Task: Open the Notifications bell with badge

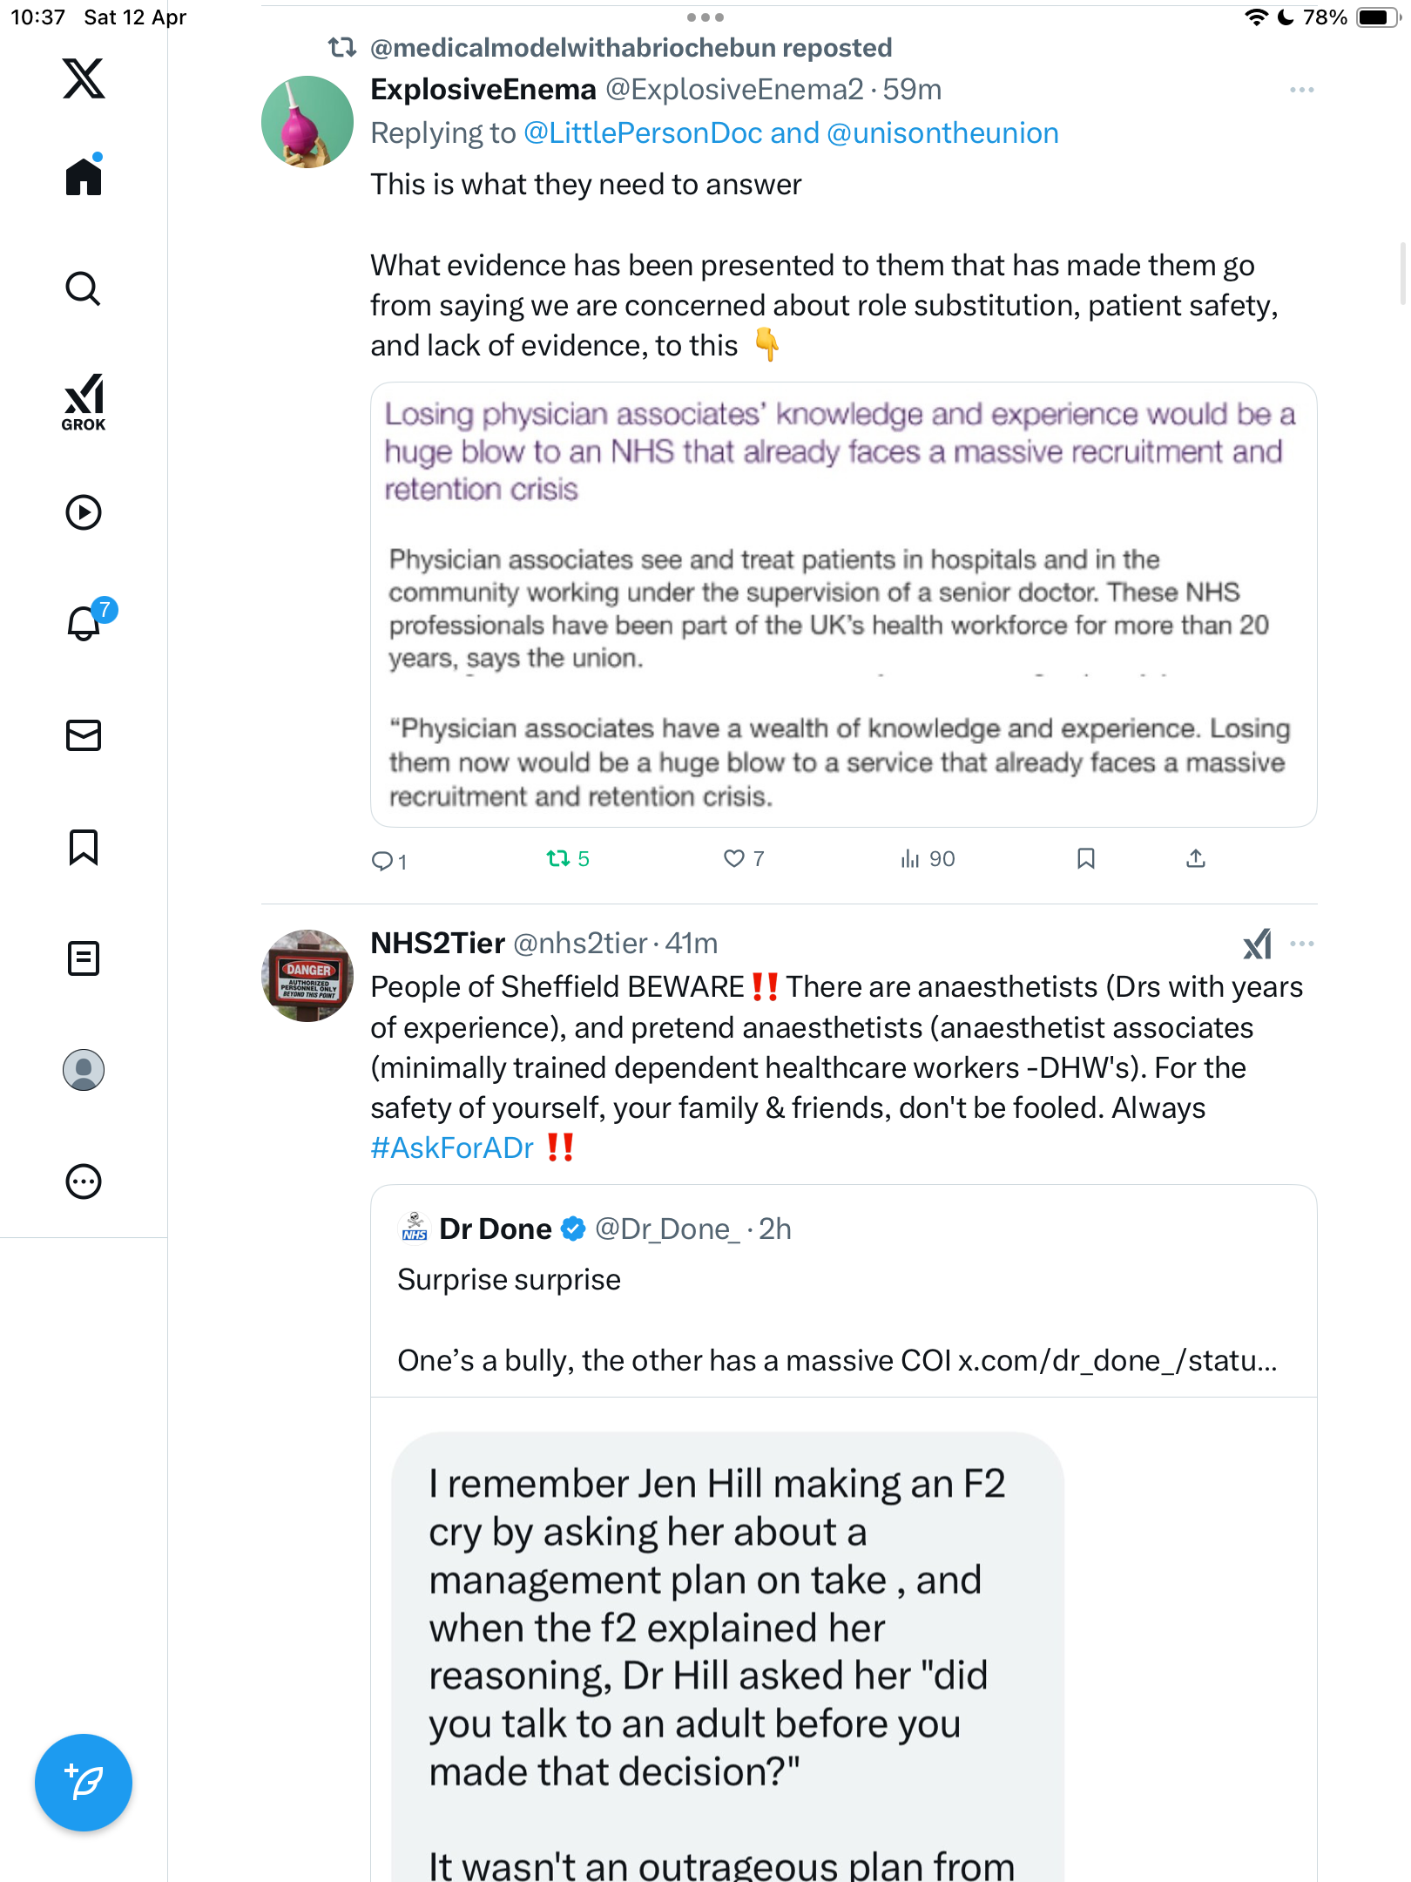Action: point(87,622)
